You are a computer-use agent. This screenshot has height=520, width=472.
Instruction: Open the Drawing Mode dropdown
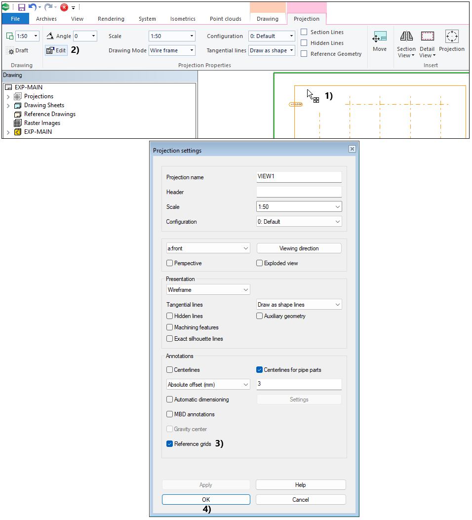172,50
